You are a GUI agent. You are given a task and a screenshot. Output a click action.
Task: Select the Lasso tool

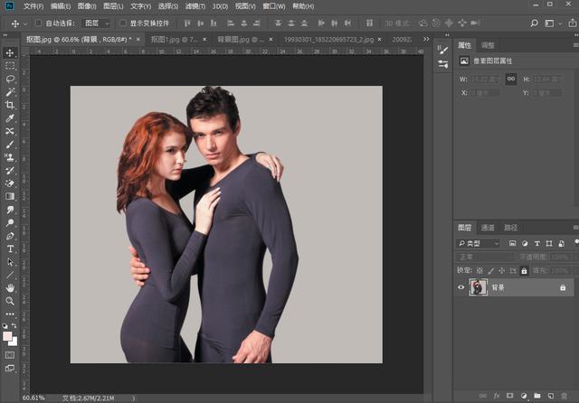10,80
